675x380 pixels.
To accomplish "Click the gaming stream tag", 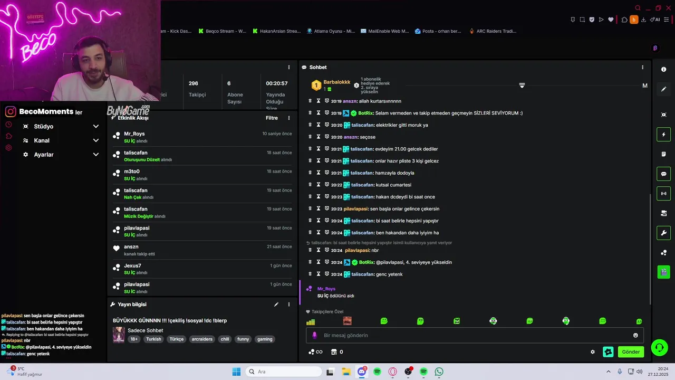I will (265, 339).
